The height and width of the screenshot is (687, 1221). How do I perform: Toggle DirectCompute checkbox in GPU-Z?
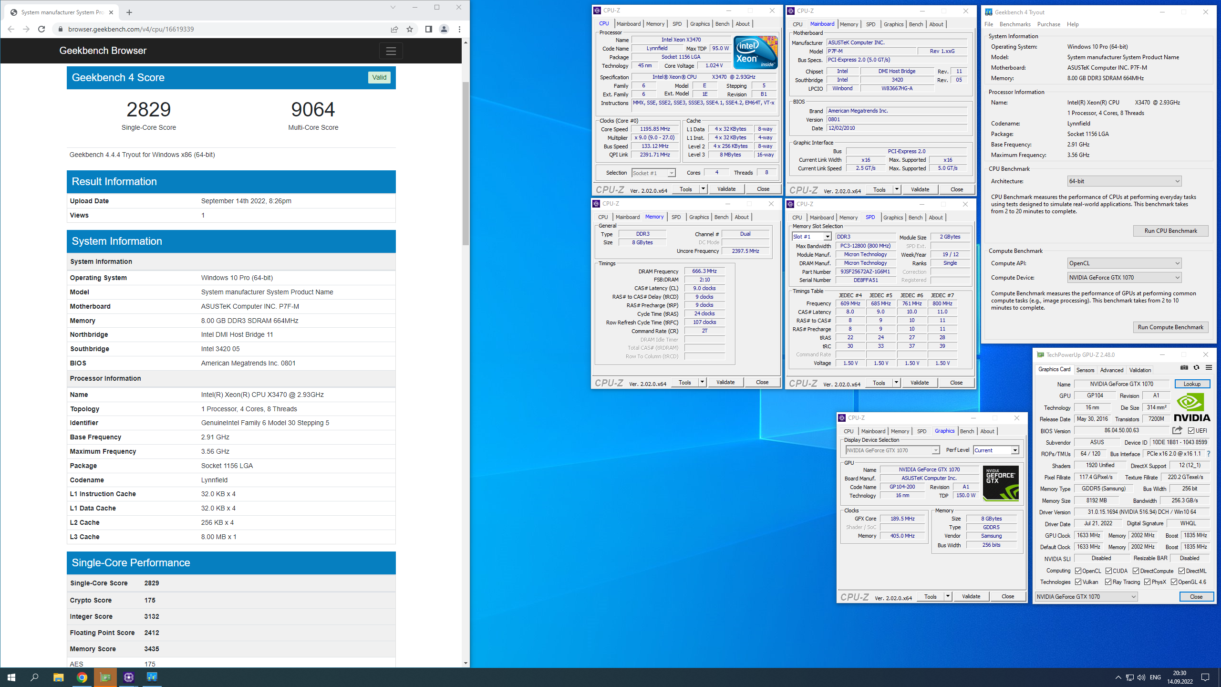coord(1136,571)
